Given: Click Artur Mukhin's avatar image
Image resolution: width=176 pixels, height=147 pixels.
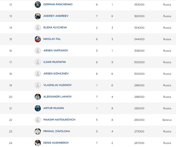Looking at the screenshot, I should [38, 108].
